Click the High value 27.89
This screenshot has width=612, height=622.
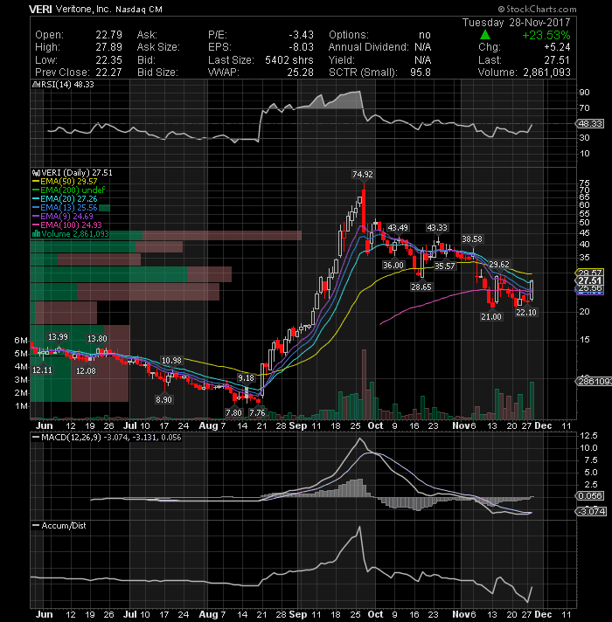[108, 47]
